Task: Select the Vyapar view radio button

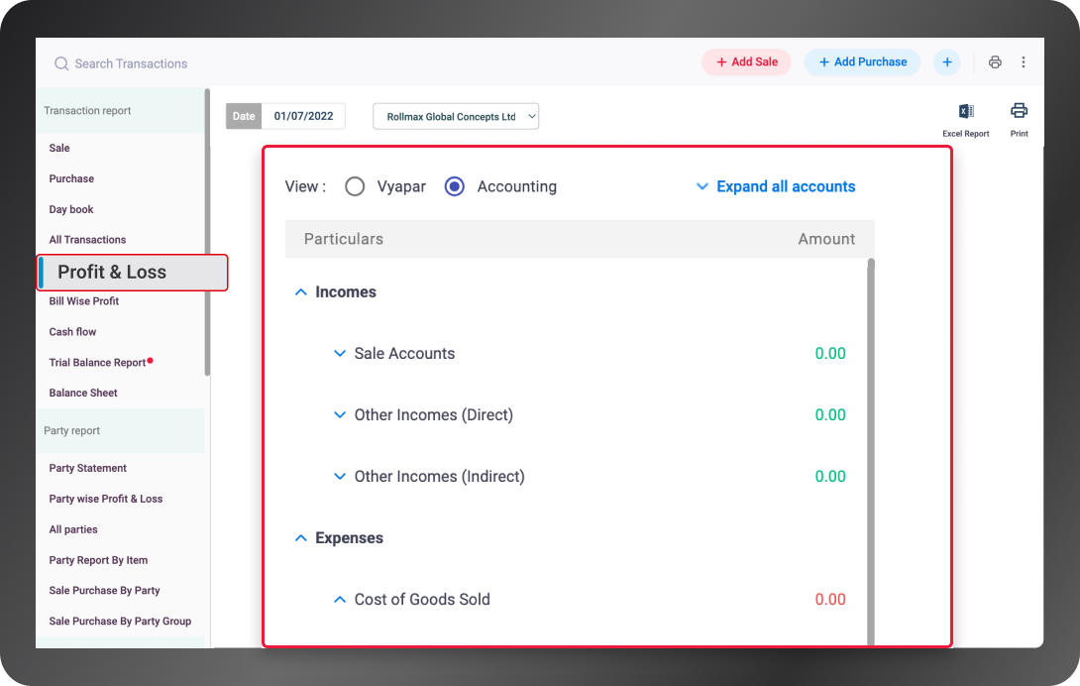Action: coord(355,186)
